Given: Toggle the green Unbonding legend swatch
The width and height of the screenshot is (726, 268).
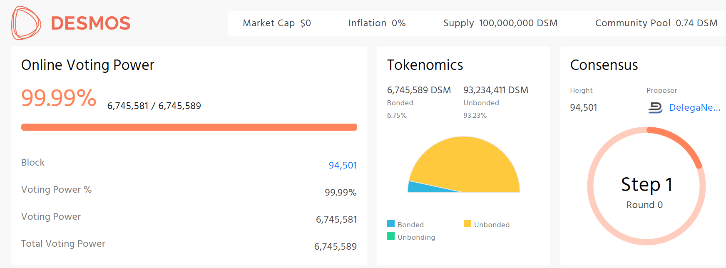Looking at the screenshot, I should (x=391, y=236).
